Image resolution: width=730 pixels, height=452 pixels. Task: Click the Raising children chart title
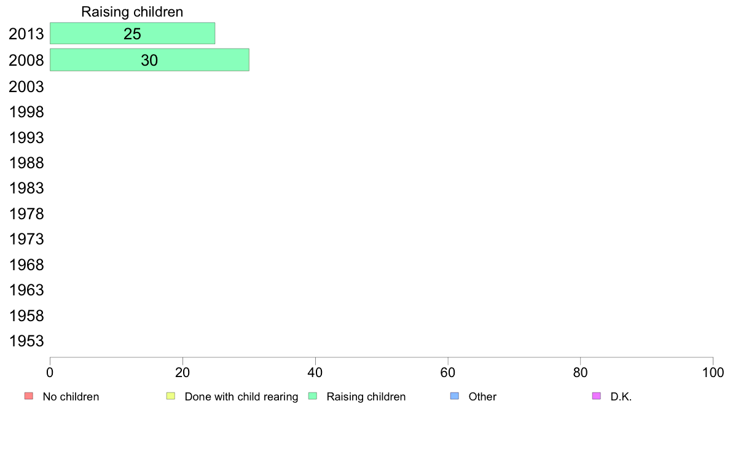(x=132, y=12)
